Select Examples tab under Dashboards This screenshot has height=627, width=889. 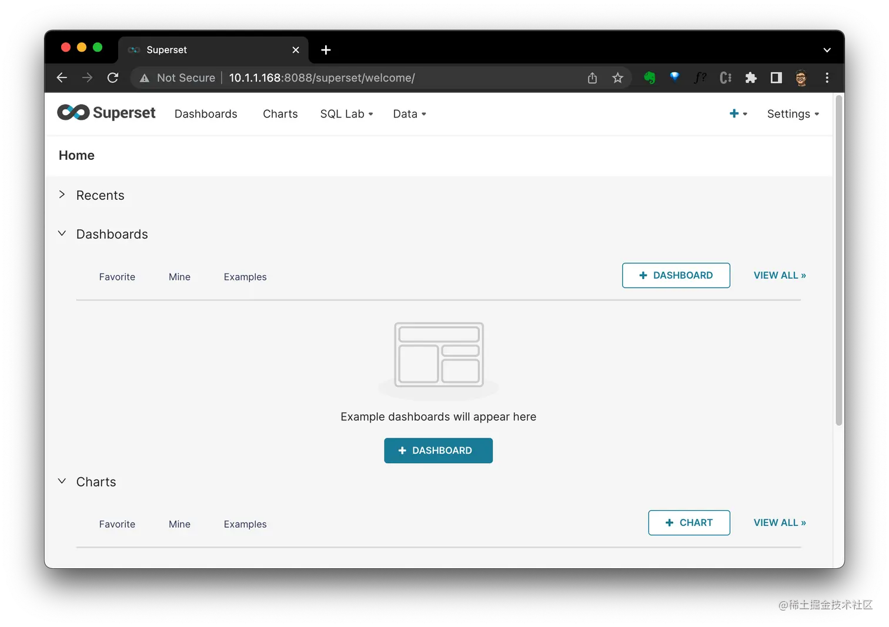245,277
